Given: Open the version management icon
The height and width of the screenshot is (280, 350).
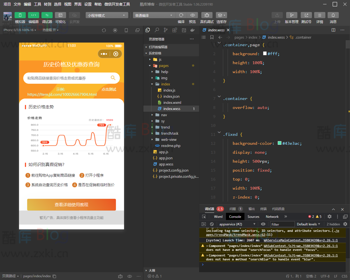Looking at the screenshot, I should coord(291,15).
